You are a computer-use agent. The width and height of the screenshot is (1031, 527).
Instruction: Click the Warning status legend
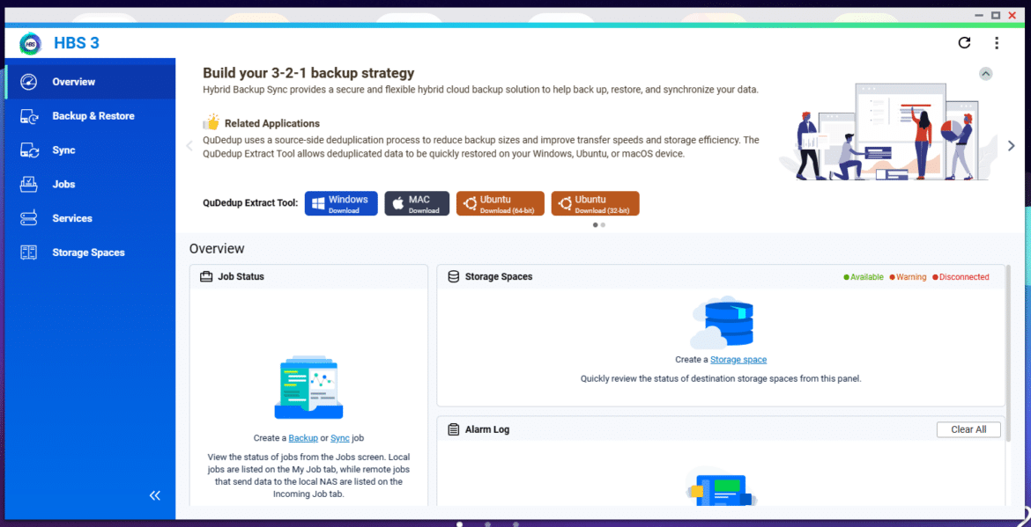908,277
